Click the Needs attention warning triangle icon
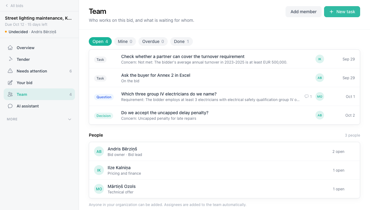This screenshot has height=210, width=370. coord(10,71)
